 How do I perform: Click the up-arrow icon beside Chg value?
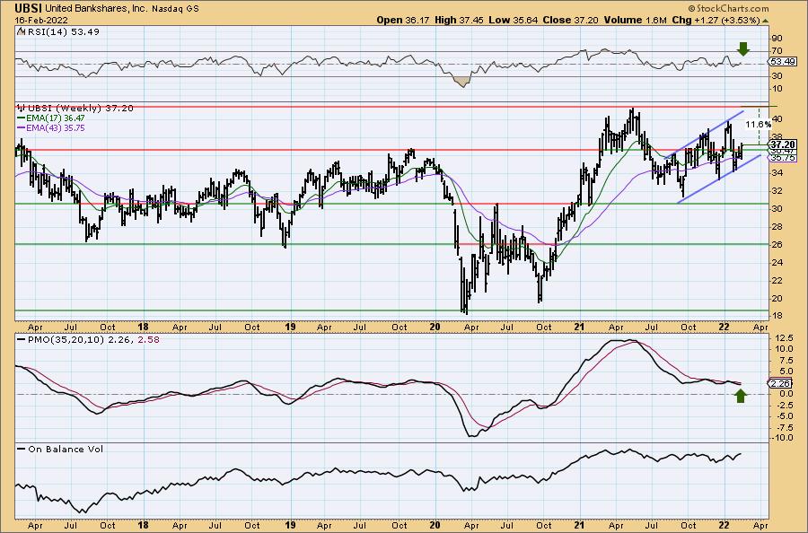coord(765,21)
